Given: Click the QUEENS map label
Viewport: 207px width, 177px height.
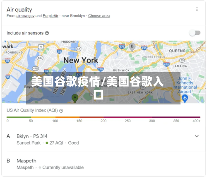Looking at the screenshot, I should coord(177,51).
